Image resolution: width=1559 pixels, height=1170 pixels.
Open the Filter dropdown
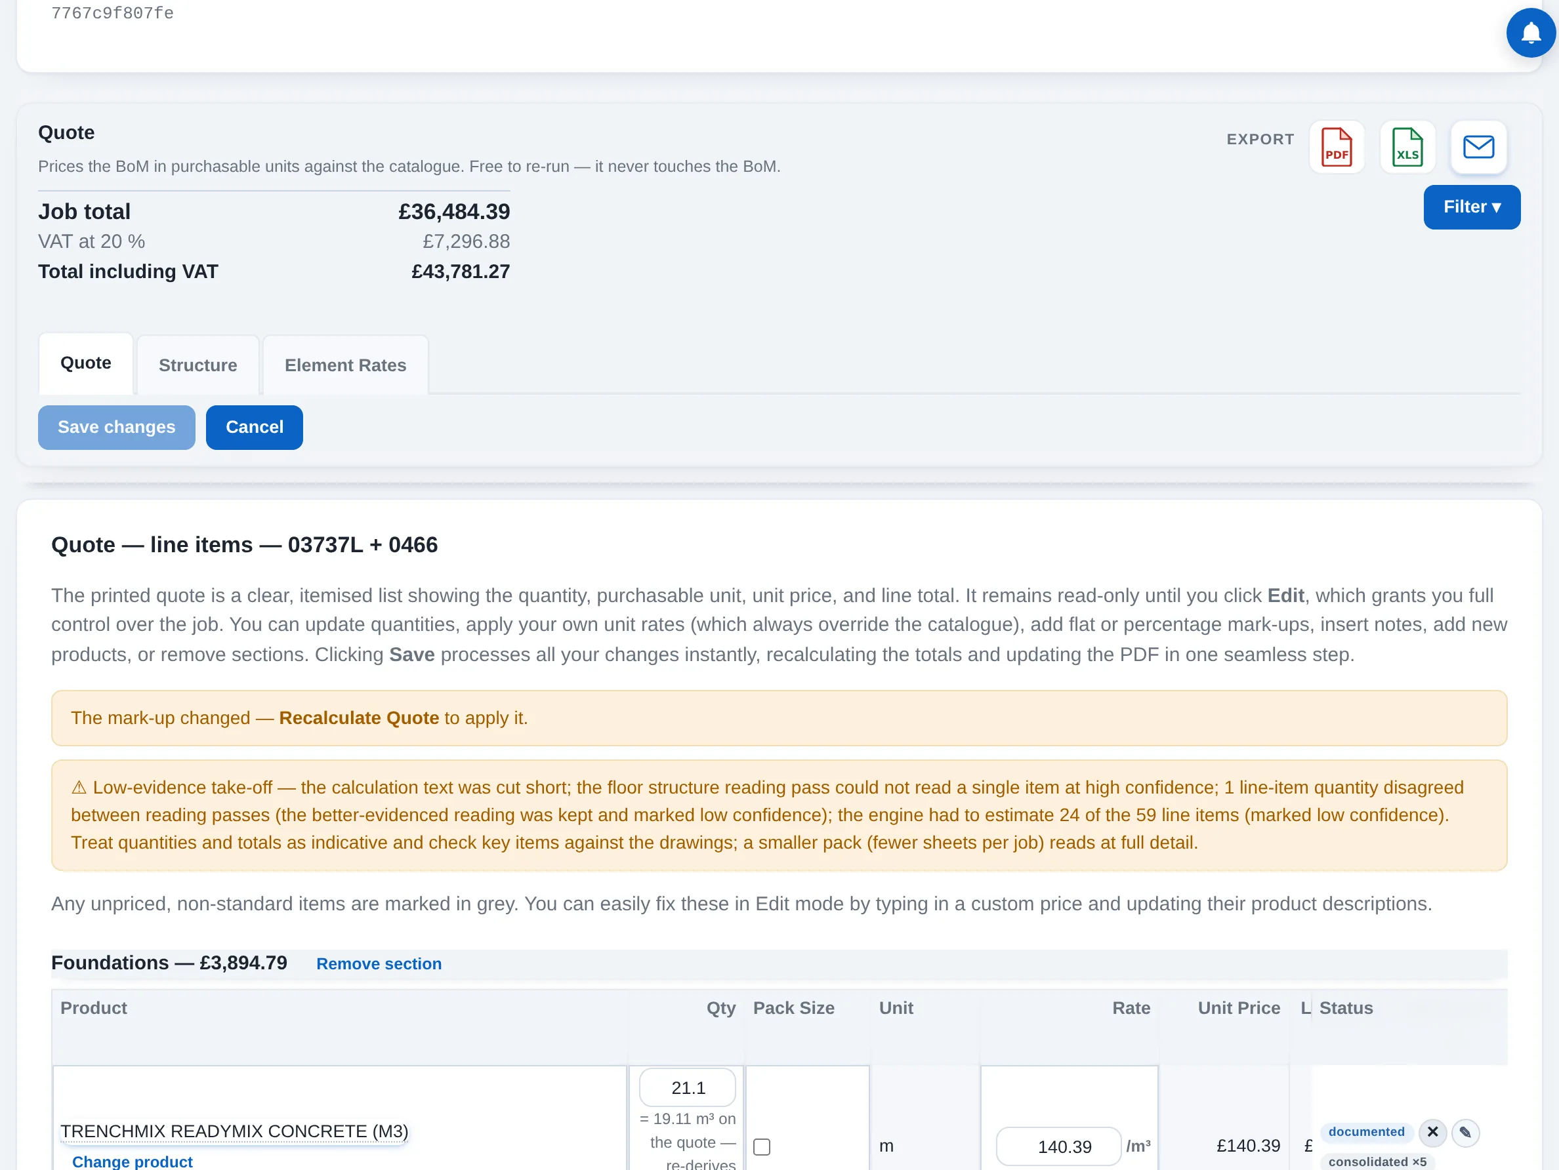pos(1472,207)
